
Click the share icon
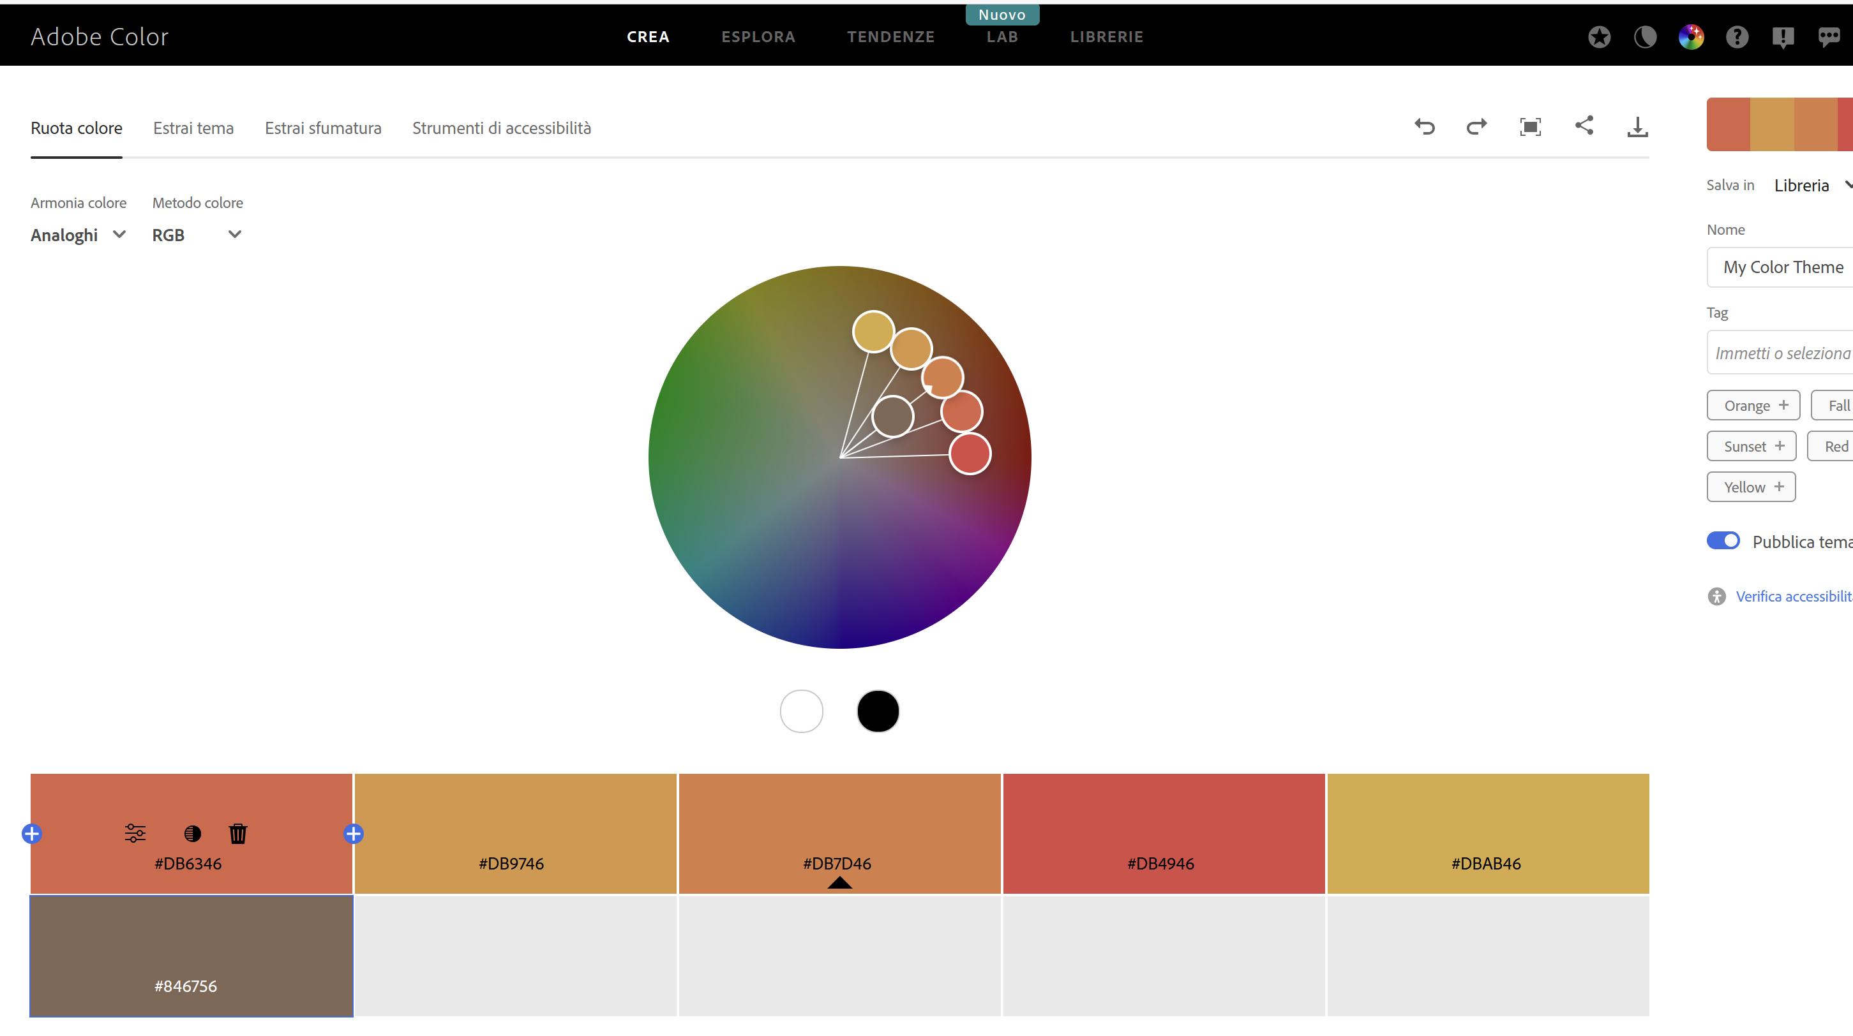(x=1584, y=126)
